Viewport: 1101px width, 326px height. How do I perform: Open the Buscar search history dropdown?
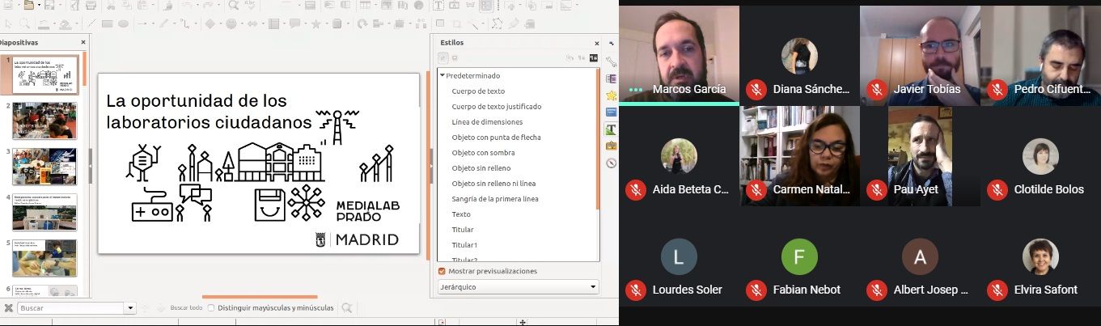click(131, 308)
